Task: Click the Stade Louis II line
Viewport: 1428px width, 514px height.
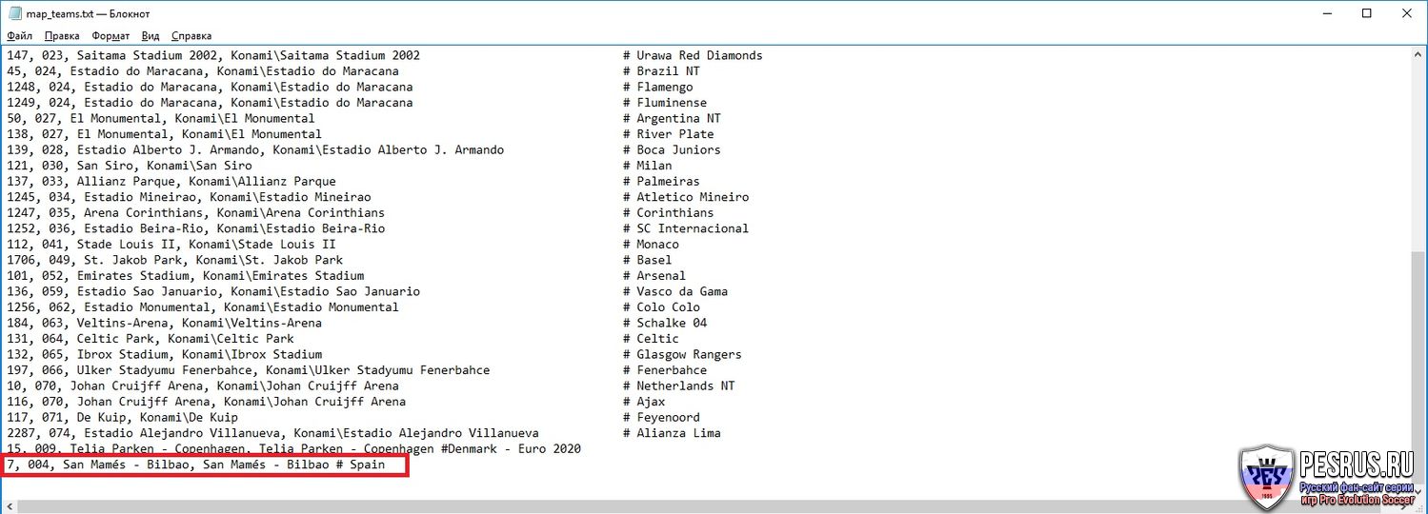Action: point(343,244)
